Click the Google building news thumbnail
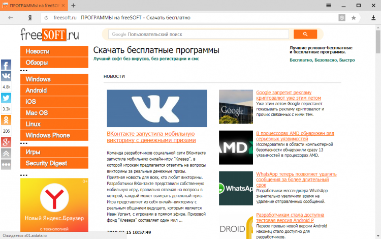This screenshot has width=381, height=239. coord(236,107)
